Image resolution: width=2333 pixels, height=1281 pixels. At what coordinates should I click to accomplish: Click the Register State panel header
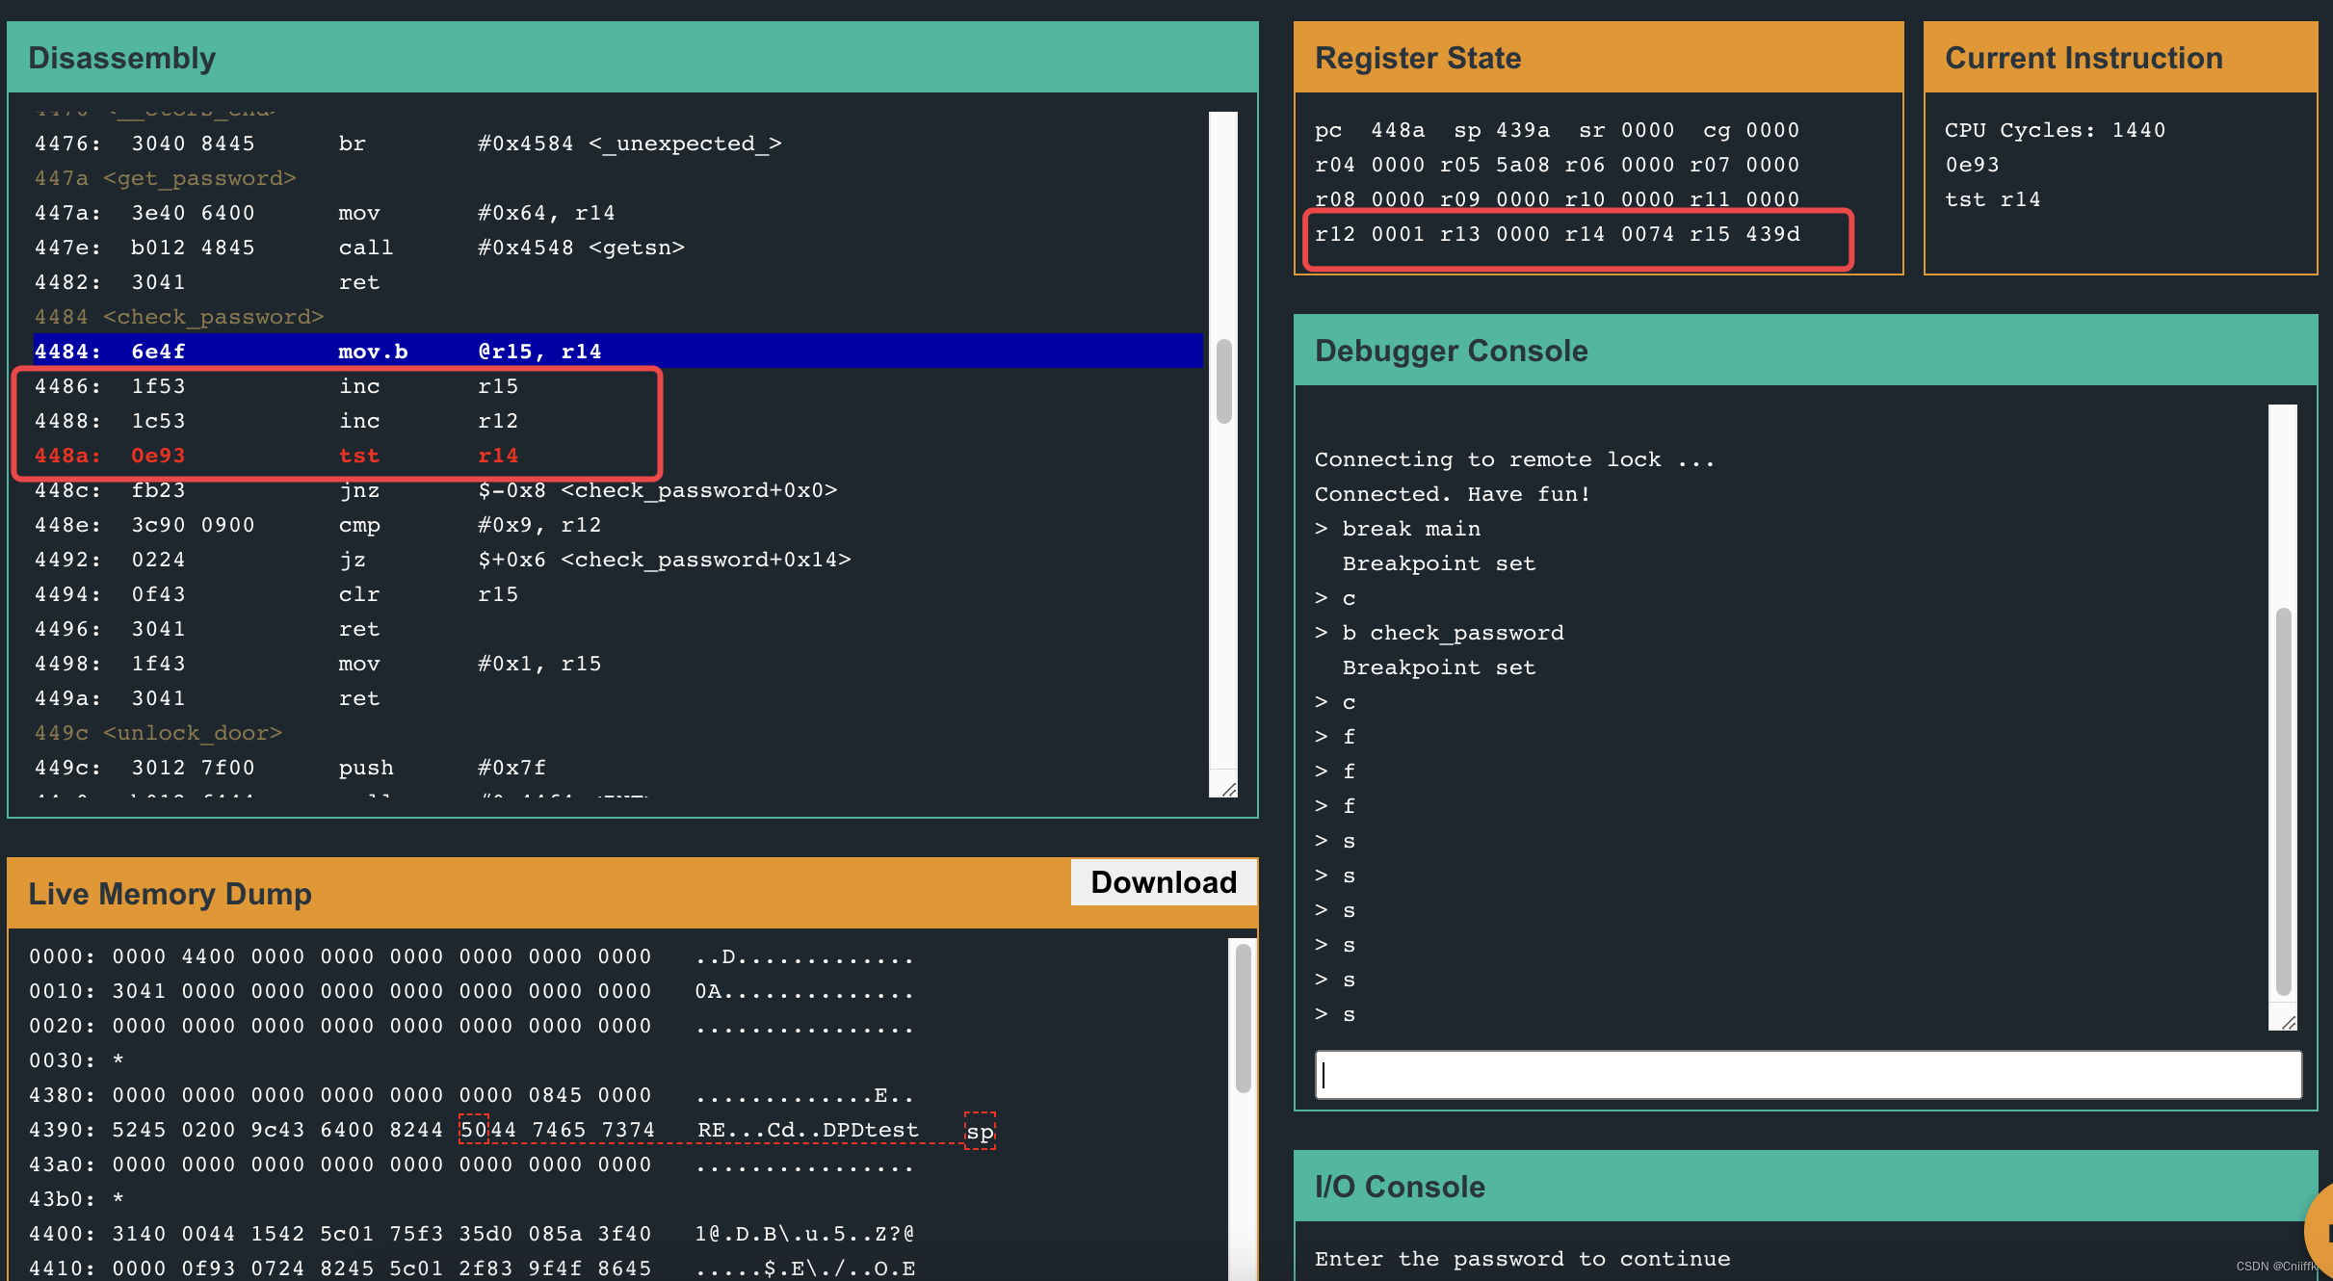click(1599, 58)
